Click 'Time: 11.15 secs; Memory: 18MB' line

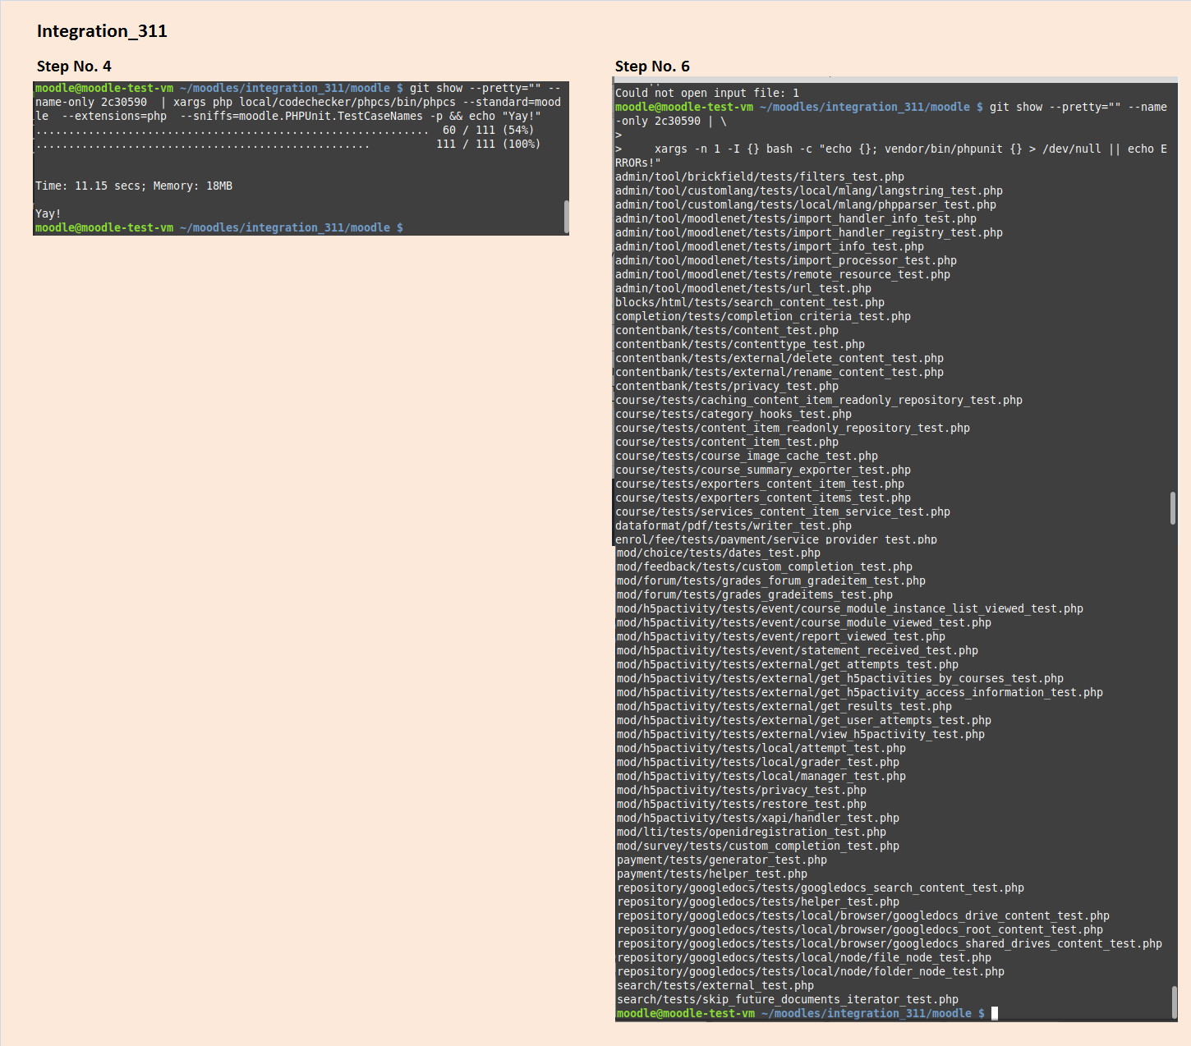click(134, 186)
